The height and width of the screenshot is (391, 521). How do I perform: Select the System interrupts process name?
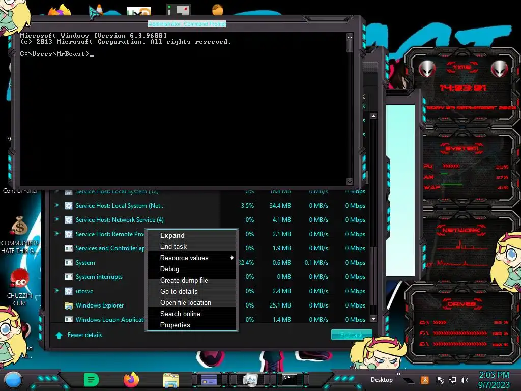click(99, 277)
